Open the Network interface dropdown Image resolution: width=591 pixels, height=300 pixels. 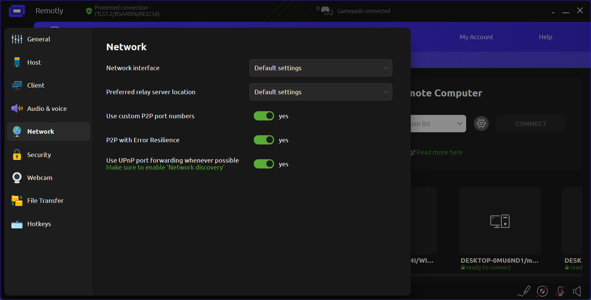(320, 68)
